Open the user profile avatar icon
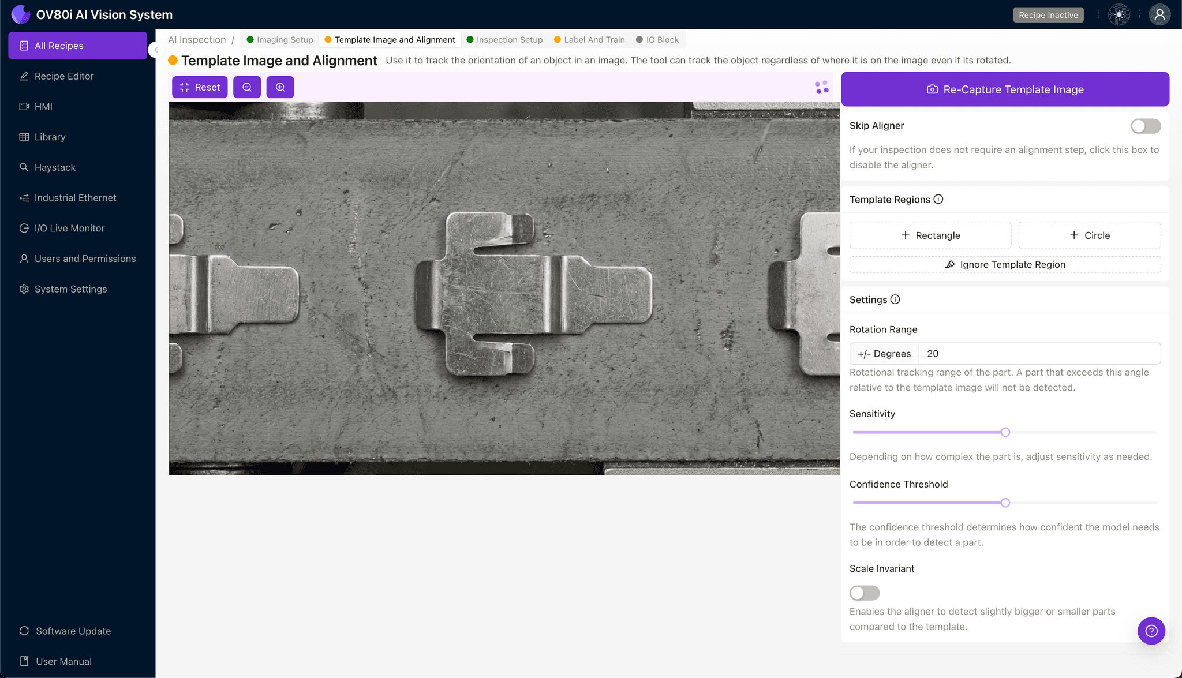This screenshot has height=678, width=1182. pos(1159,15)
